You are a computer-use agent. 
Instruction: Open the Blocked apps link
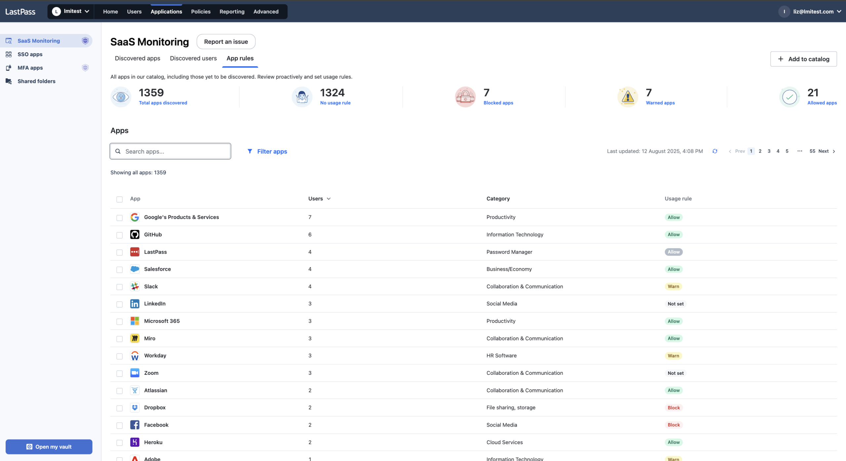pos(498,103)
